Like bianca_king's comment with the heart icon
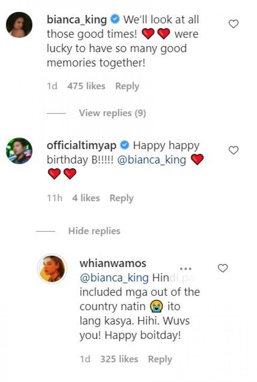This screenshot has height=382, width=257. (x=234, y=24)
